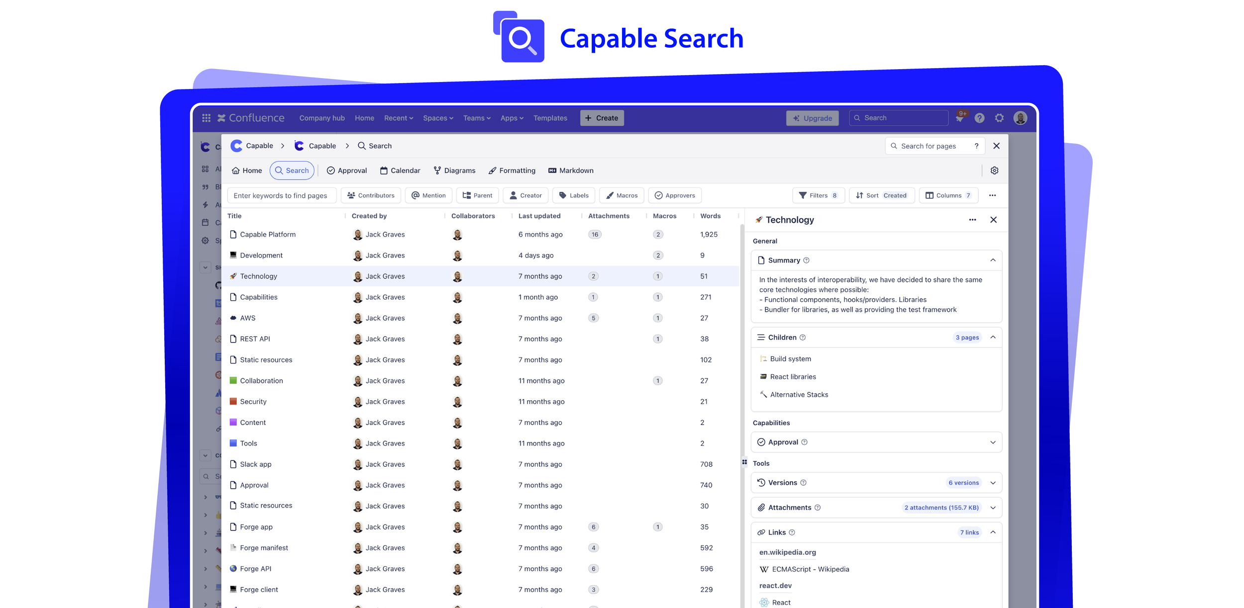Image resolution: width=1244 pixels, height=608 pixels.
Task: Open the React libraries child page
Action: [x=793, y=377]
